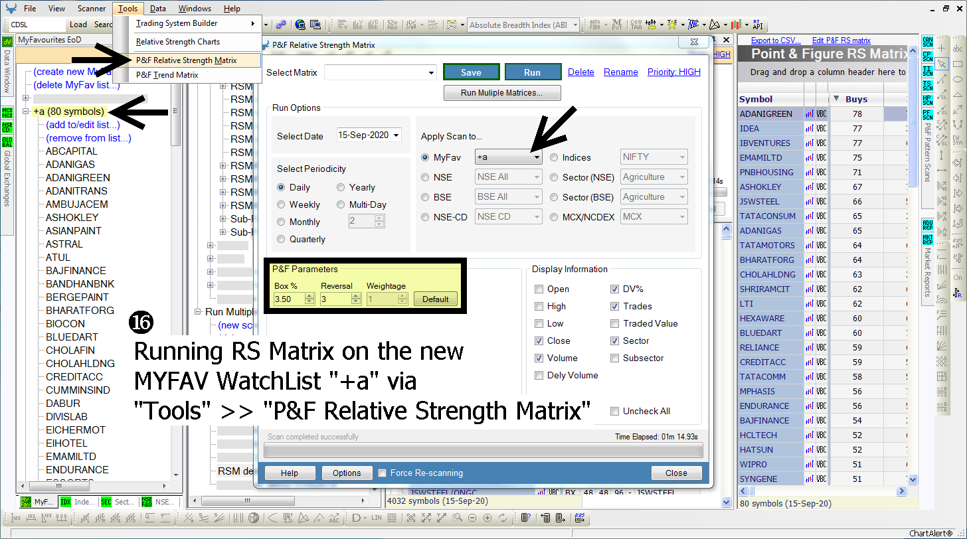Increase the Box % value

coord(309,296)
